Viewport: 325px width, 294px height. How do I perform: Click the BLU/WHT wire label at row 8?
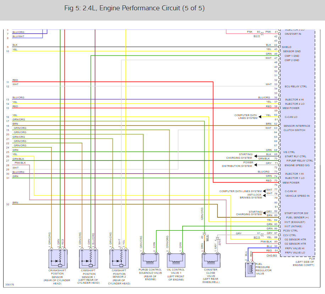coord(18,36)
